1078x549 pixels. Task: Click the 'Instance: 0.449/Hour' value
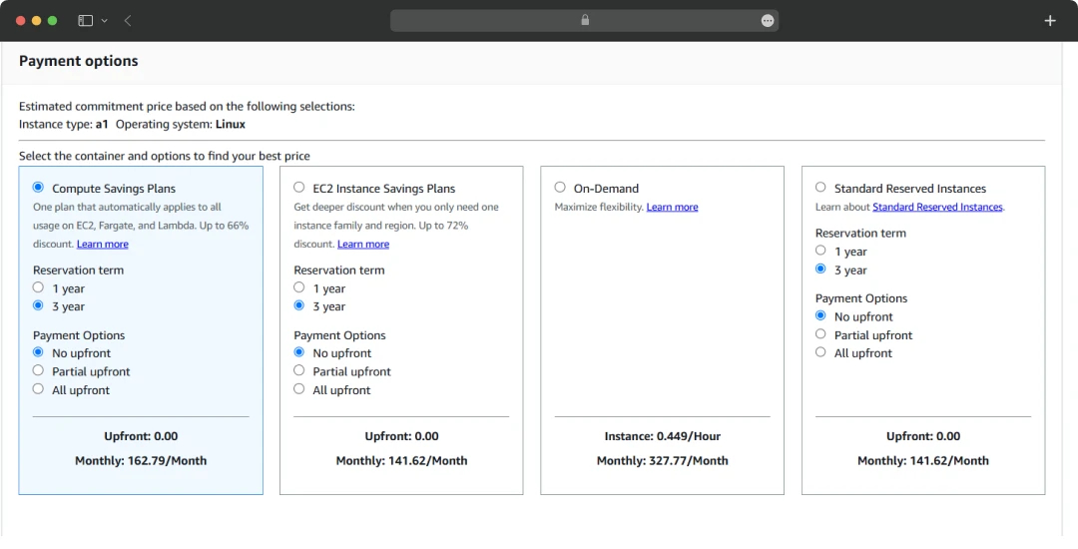point(663,436)
